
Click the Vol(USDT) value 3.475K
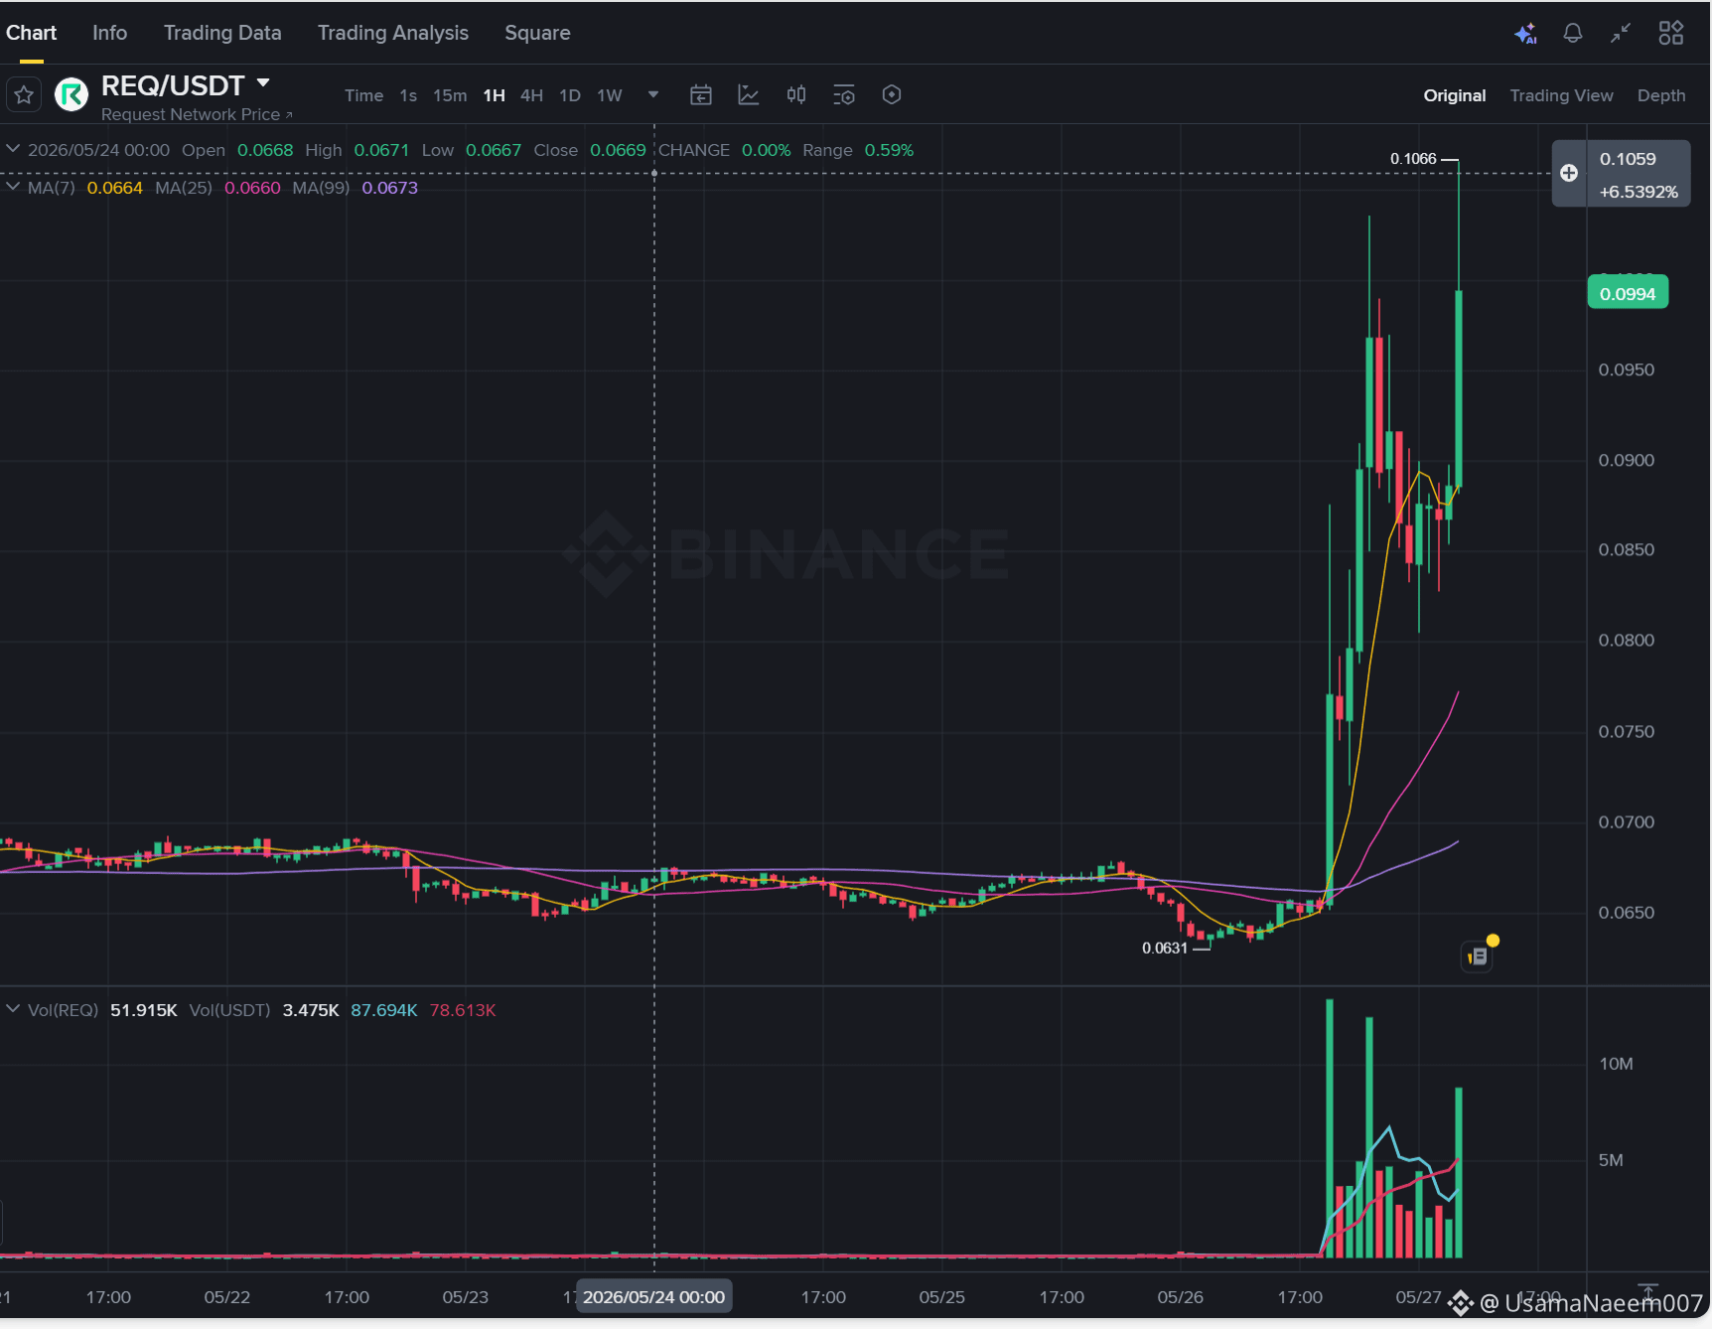click(311, 1010)
